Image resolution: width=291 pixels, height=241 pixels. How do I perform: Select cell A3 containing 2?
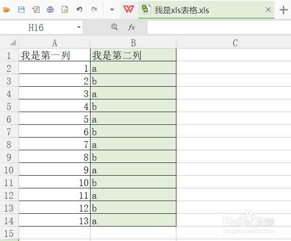[x=55, y=80]
